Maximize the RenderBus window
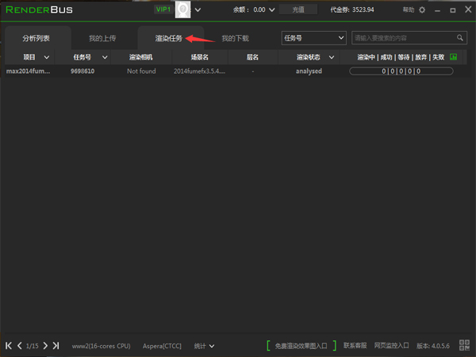476x357 pixels. 453,10
